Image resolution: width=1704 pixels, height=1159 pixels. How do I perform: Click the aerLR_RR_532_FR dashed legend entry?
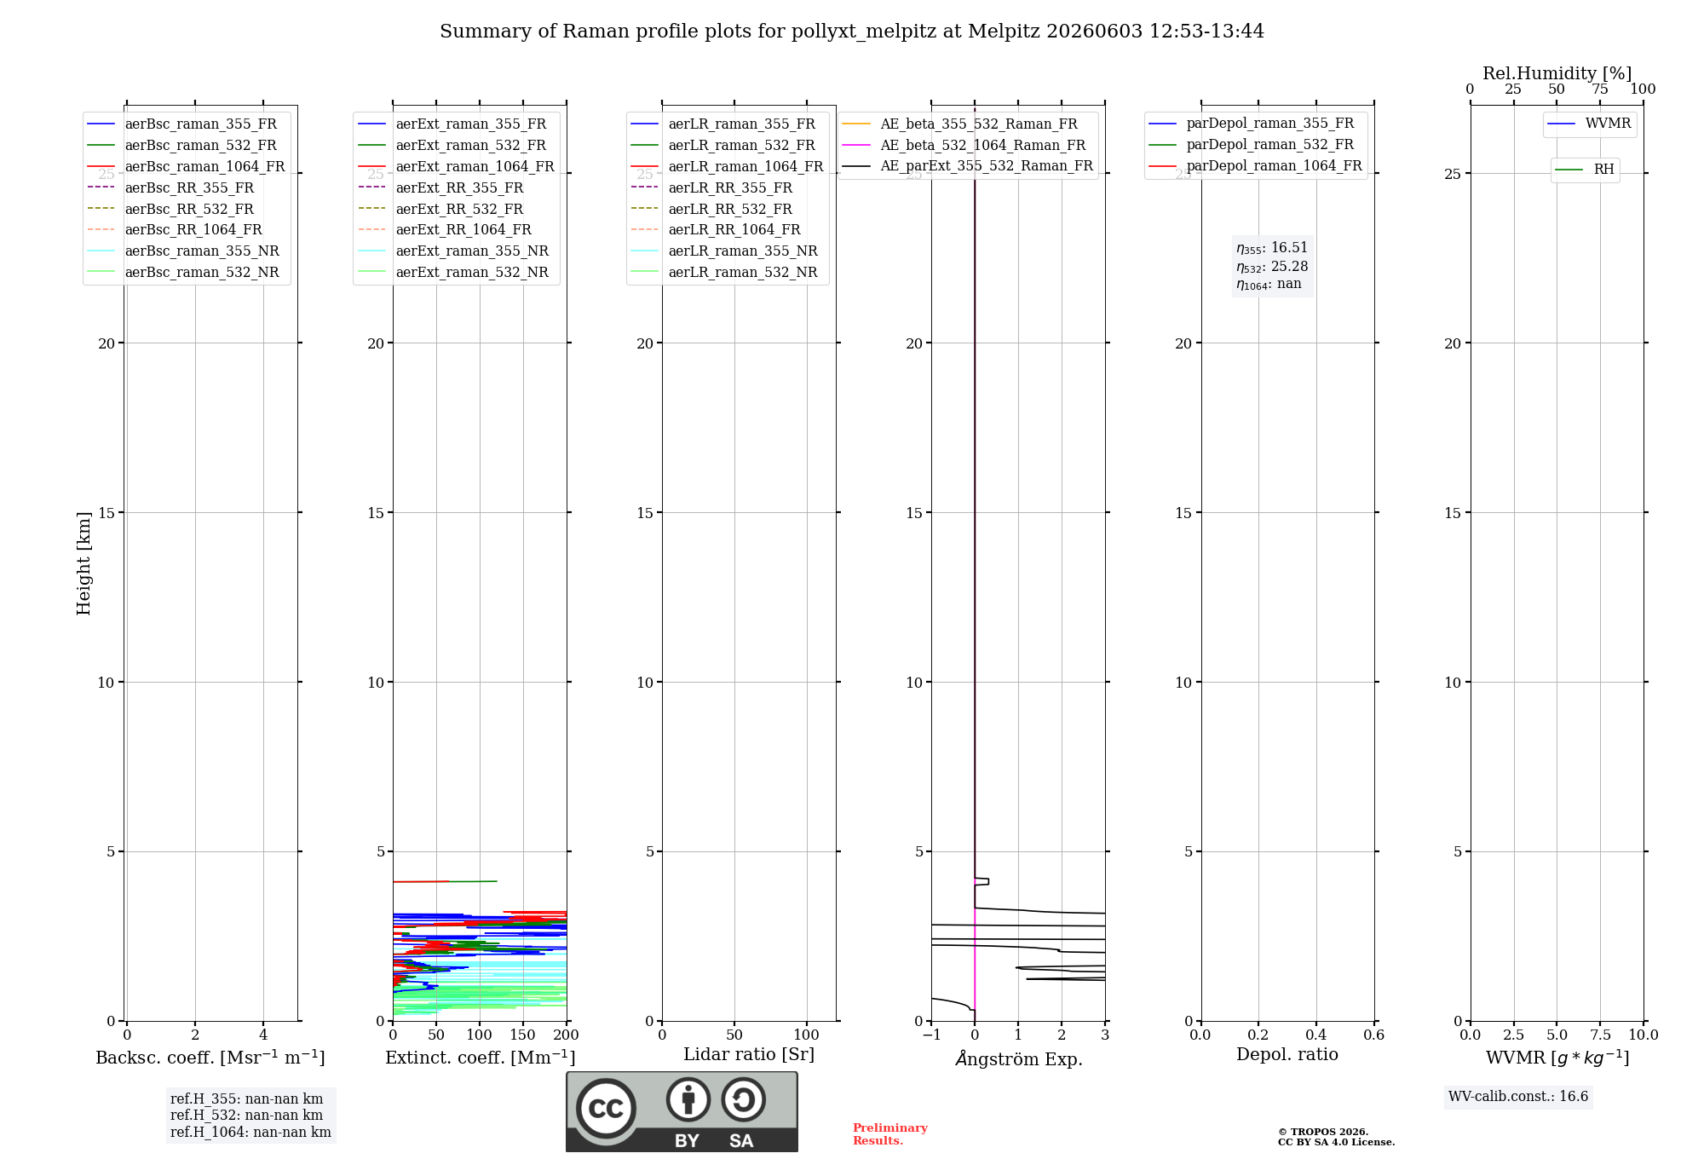tap(711, 209)
